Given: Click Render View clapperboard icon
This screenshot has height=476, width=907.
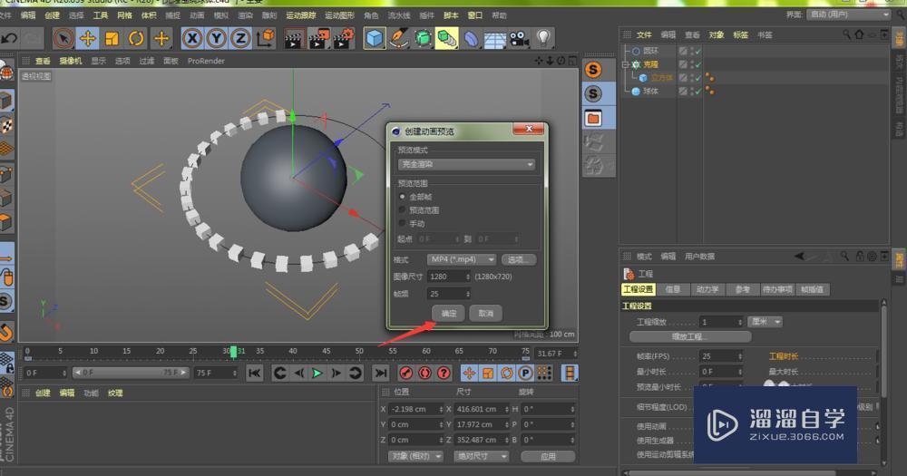Looking at the screenshot, I should (x=294, y=39).
